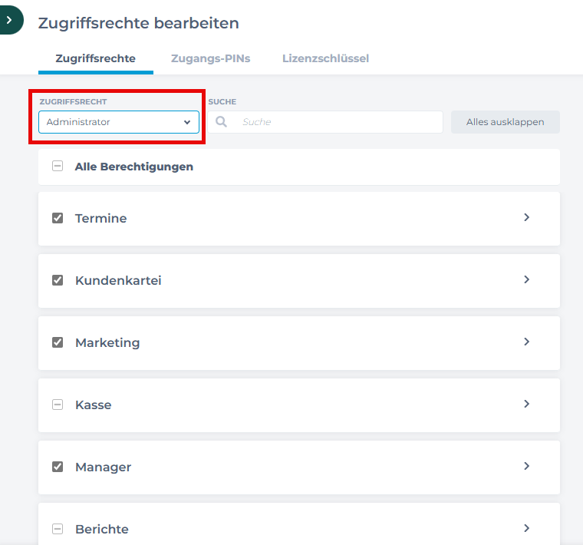
Task: Click the search magnifier icon
Action: pos(221,122)
